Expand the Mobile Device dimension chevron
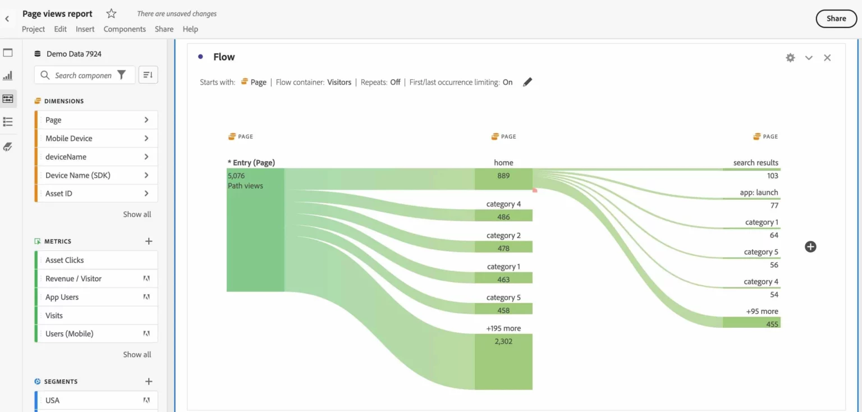This screenshot has height=412, width=862. click(x=146, y=138)
